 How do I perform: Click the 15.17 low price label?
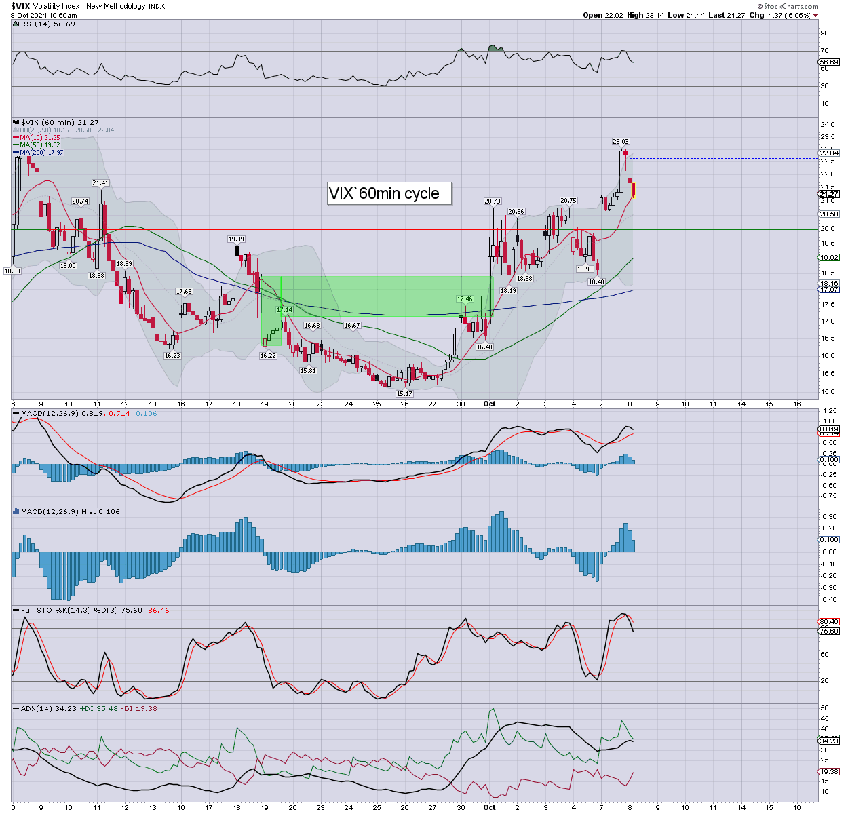pyautogui.click(x=404, y=393)
